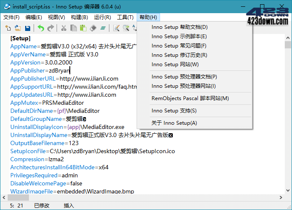Image resolution: width=292 pixels, height=210 pixels.
Task: Open Inno Setup 帮助文档(D)
Action: point(195,27)
